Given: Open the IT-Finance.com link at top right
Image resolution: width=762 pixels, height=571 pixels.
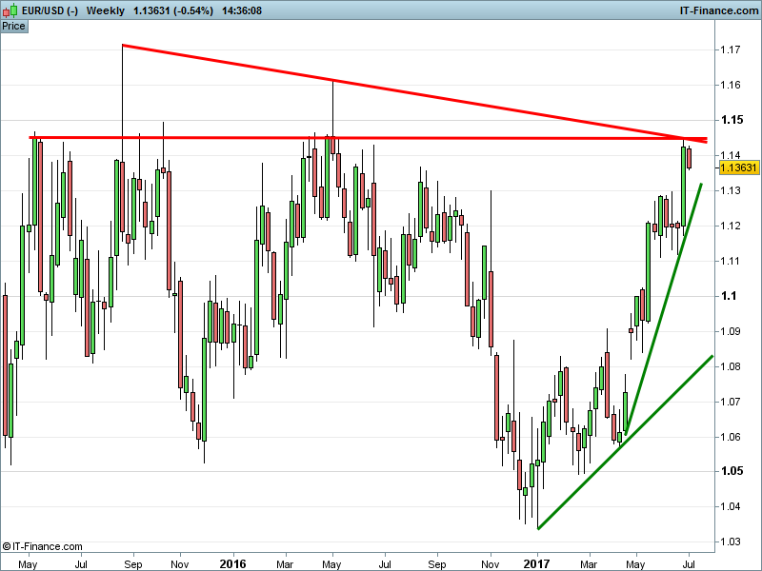Looking at the screenshot, I should click(719, 10).
